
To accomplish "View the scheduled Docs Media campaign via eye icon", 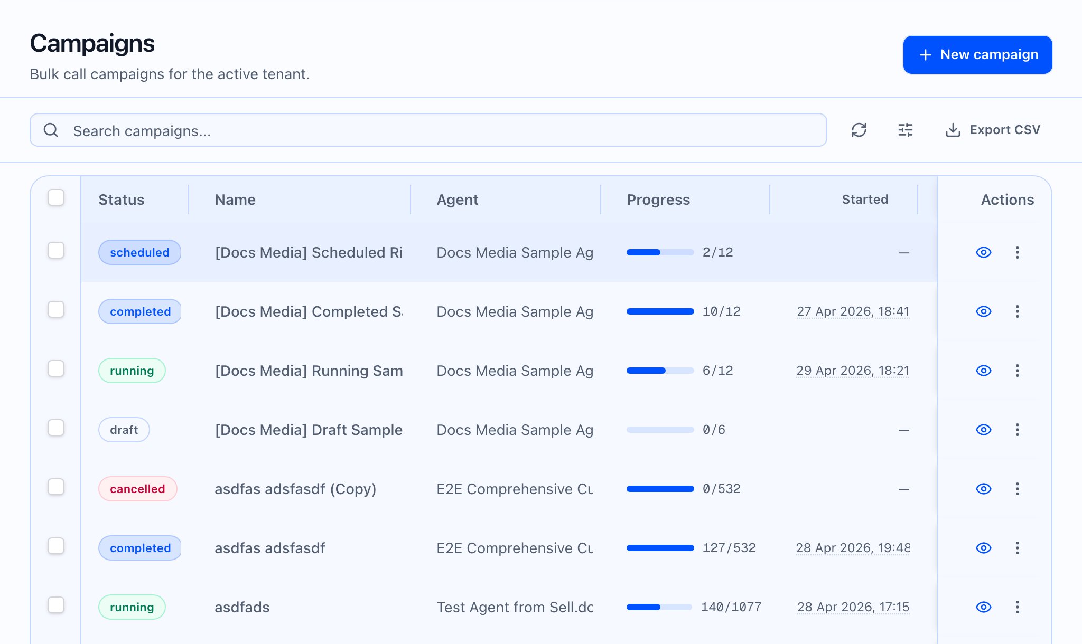I will (x=983, y=252).
